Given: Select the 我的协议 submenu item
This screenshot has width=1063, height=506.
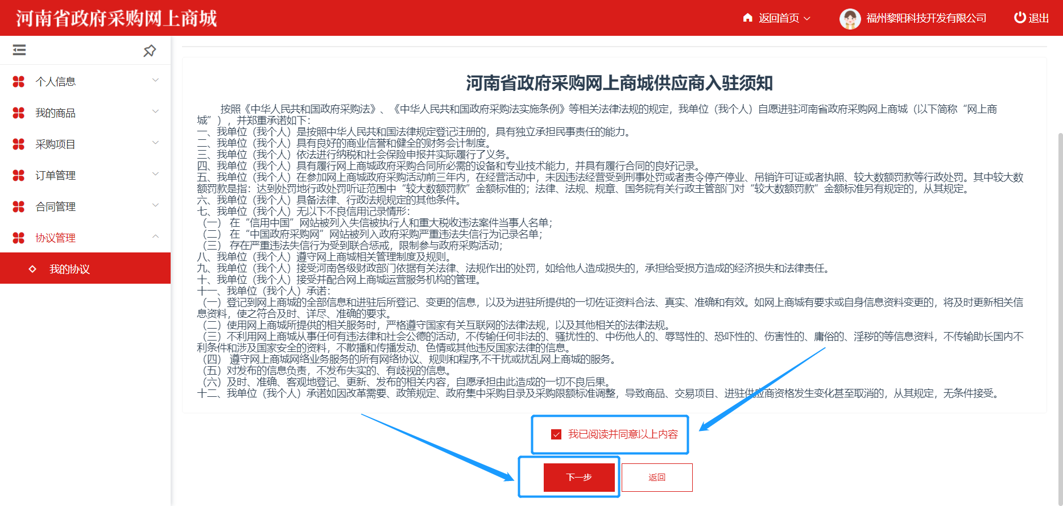Looking at the screenshot, I should pyautogui.click(x=85, y=268).
